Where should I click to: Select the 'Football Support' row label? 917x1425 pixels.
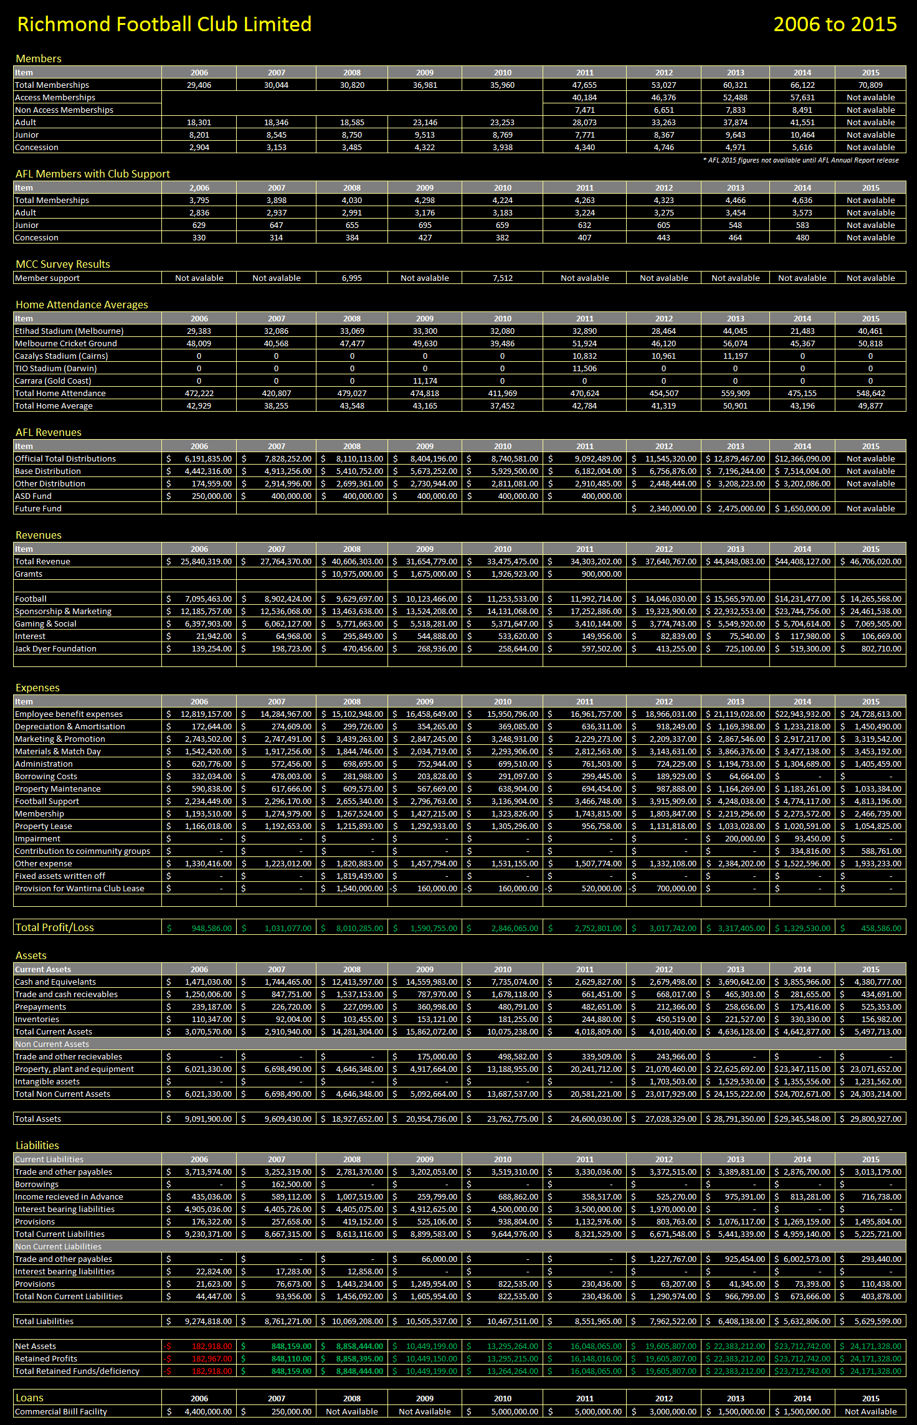click(47, 801)
